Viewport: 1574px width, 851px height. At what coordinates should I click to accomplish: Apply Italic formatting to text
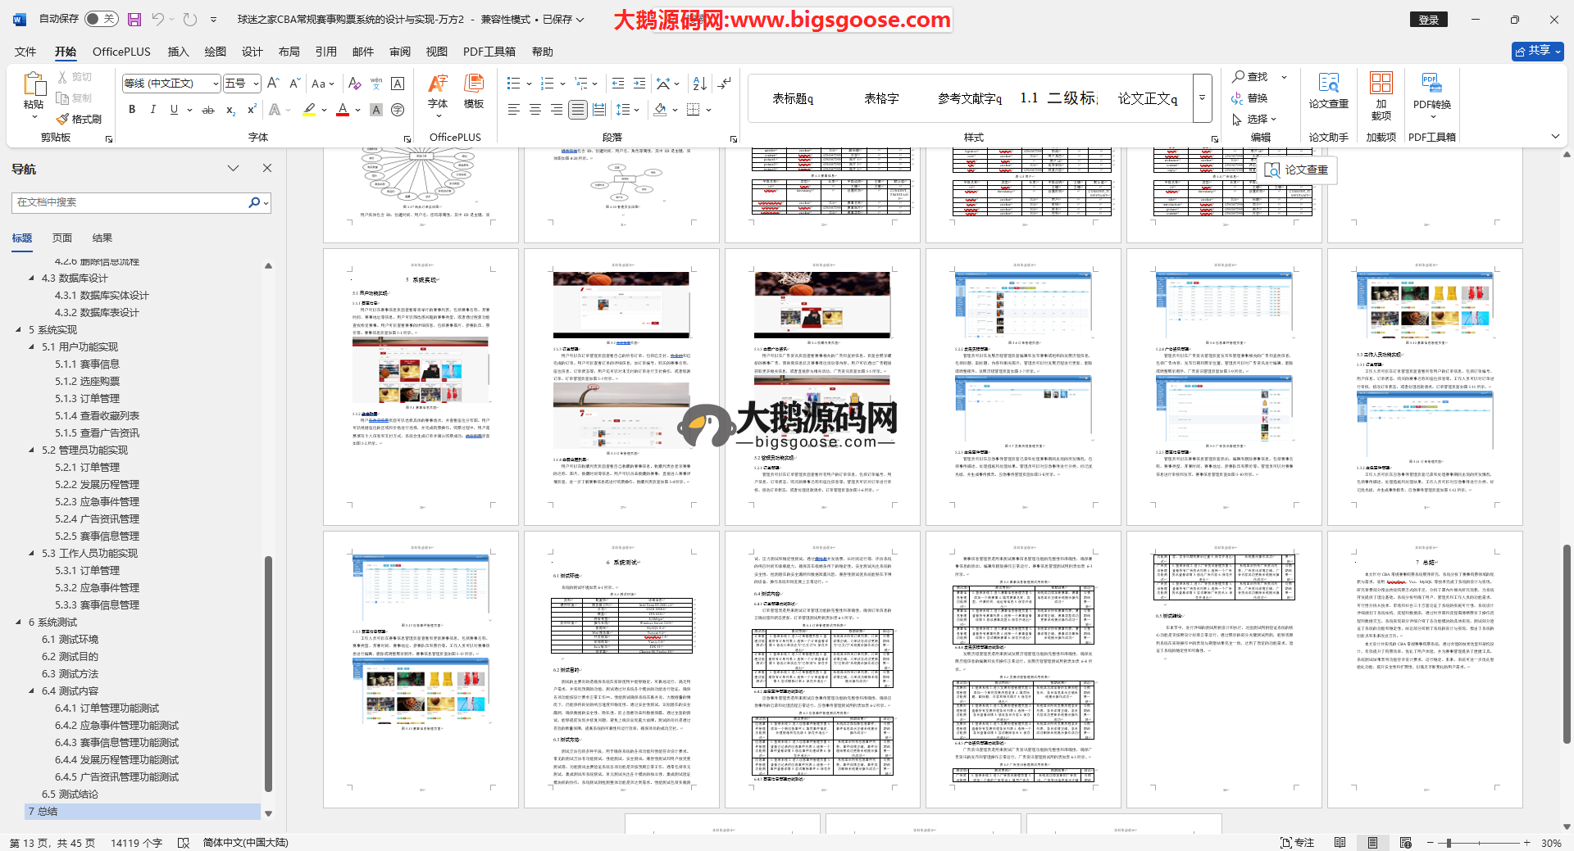point(152,110)
